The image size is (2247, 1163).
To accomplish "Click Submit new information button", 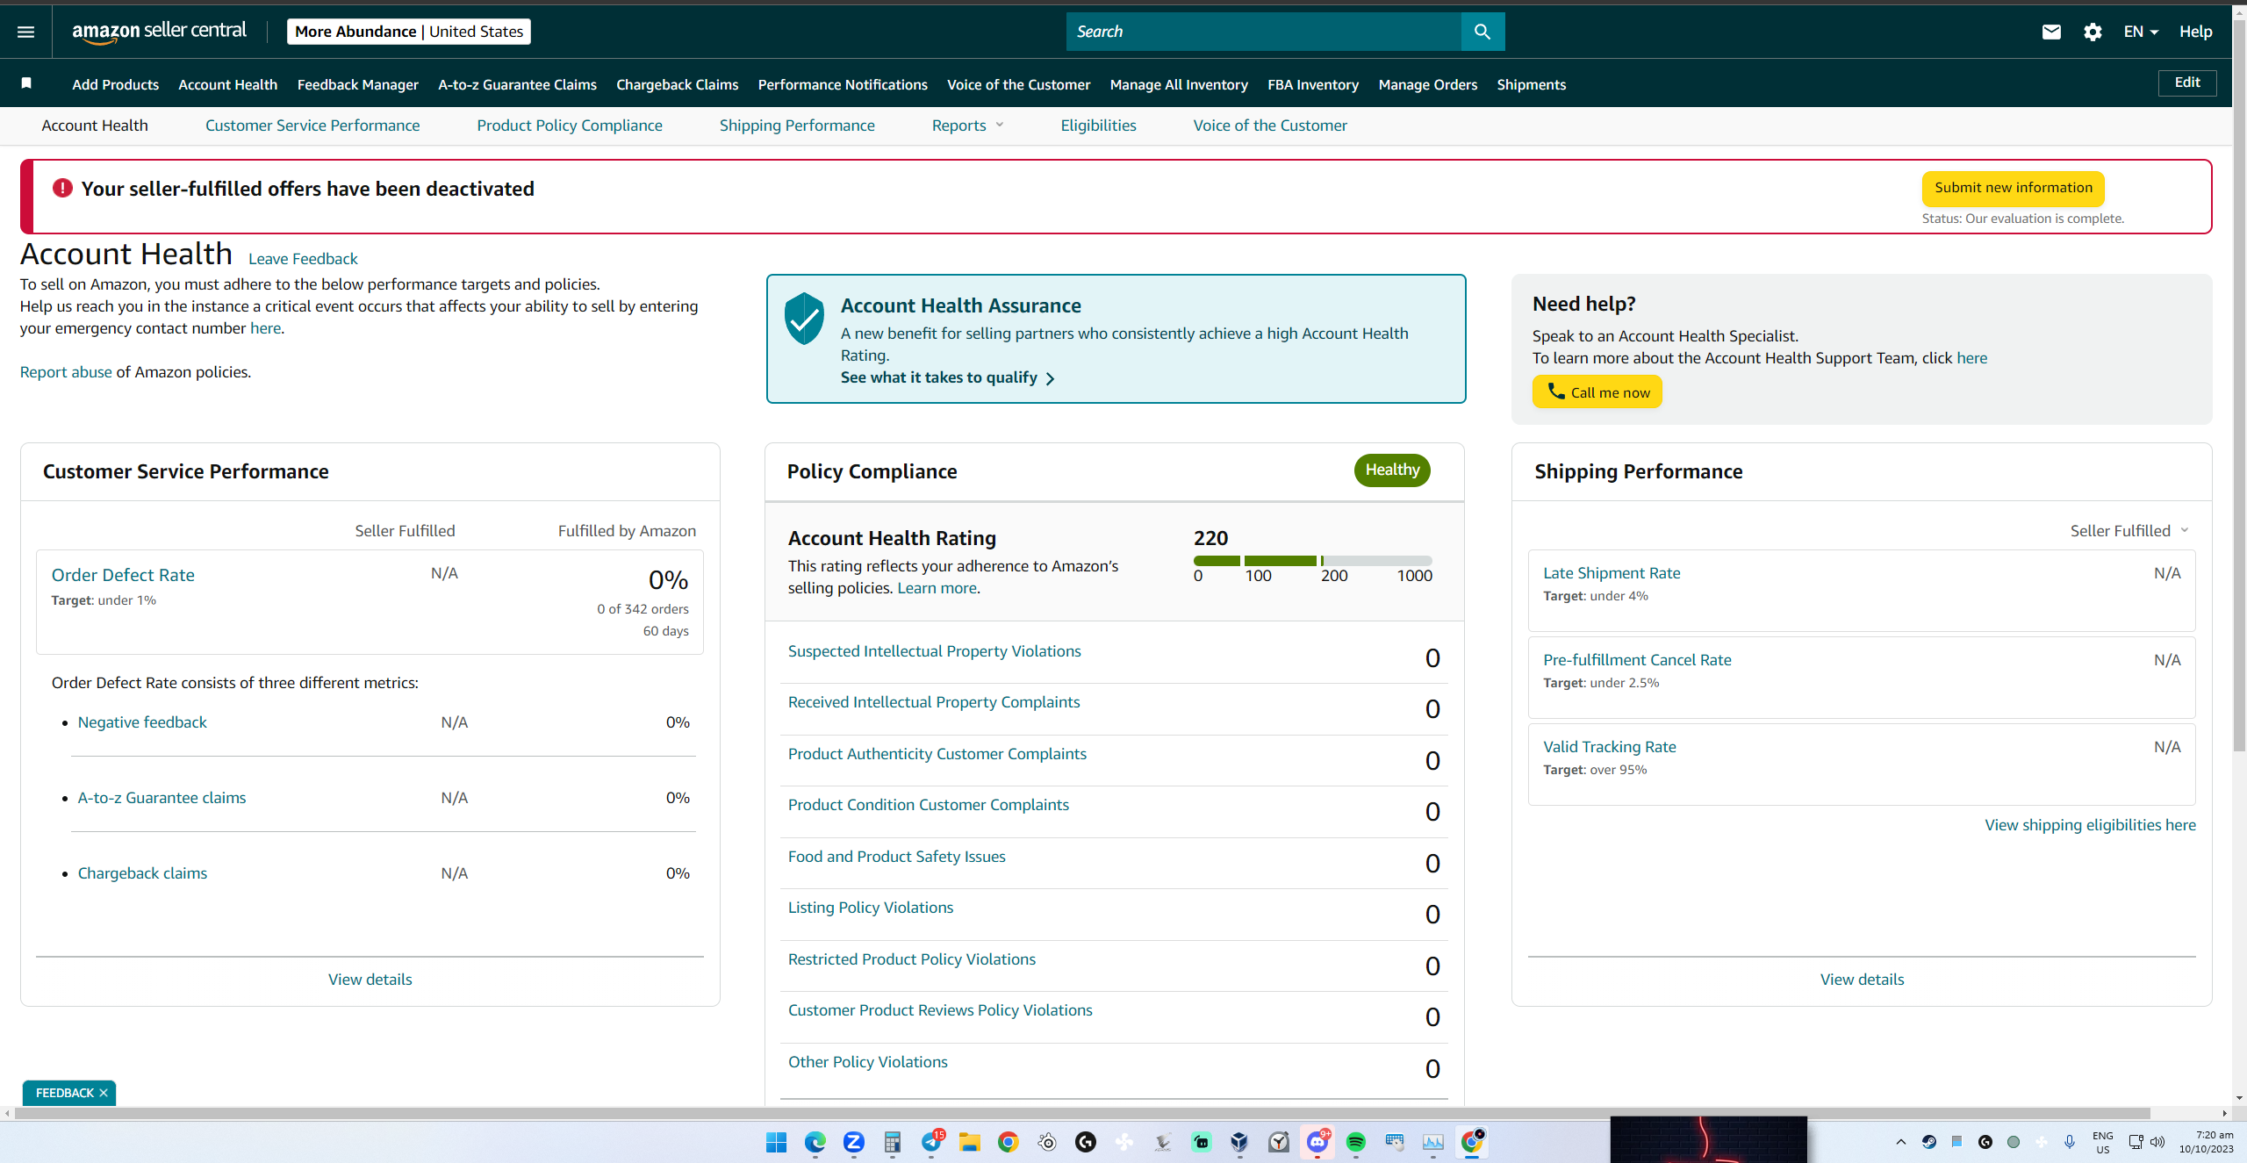I will tap(2013, 188).
